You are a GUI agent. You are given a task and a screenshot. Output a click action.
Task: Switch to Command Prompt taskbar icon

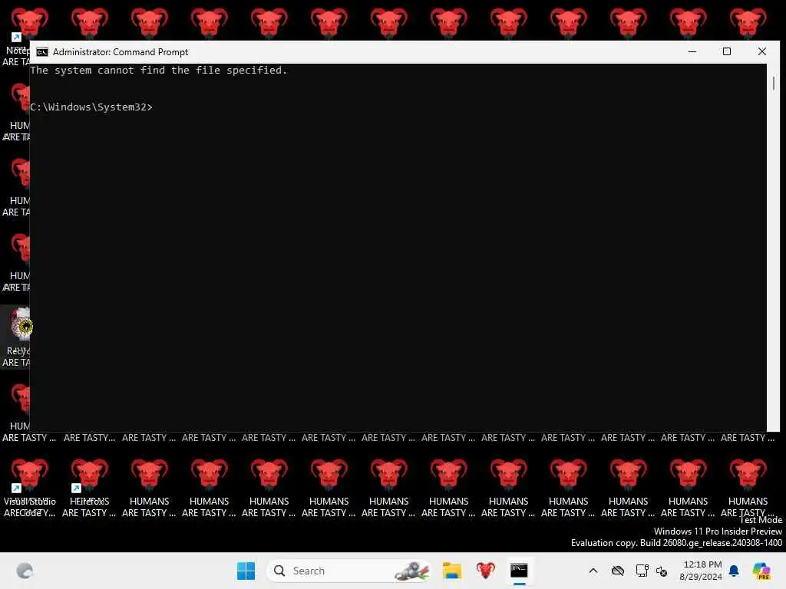tap(519, 571)
